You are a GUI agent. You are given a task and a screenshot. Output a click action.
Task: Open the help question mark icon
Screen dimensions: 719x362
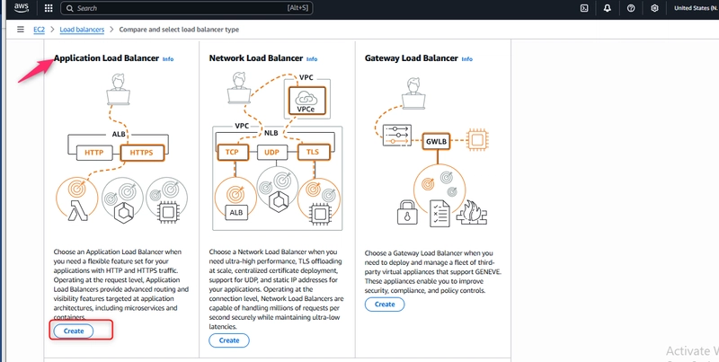click(x=631, y=8)
